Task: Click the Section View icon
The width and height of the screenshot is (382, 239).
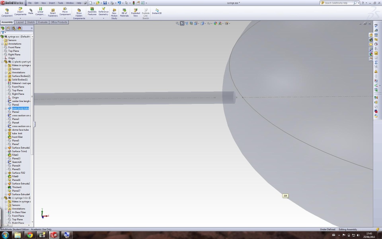Action: pos(191,24)
